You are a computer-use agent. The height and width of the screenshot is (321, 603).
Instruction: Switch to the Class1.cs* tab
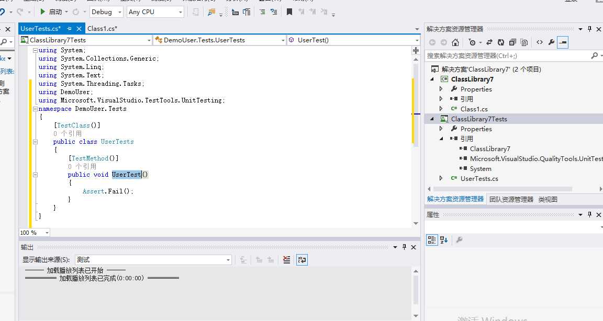pyautogui.click(x=102, y=29)
